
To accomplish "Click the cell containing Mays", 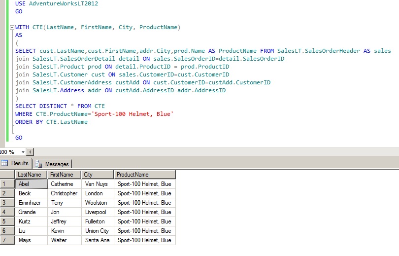I will (32, 240).
